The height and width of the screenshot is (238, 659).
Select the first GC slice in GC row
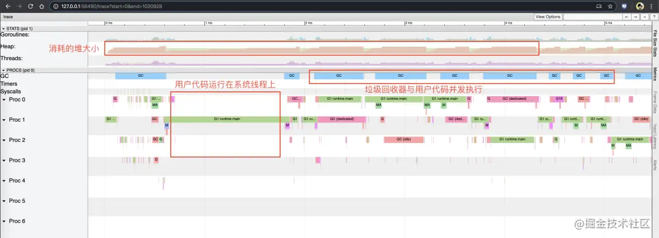click(x=141, y=75)
